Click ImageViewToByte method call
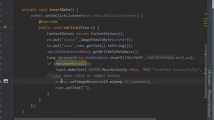 click(x=96, y=40)
